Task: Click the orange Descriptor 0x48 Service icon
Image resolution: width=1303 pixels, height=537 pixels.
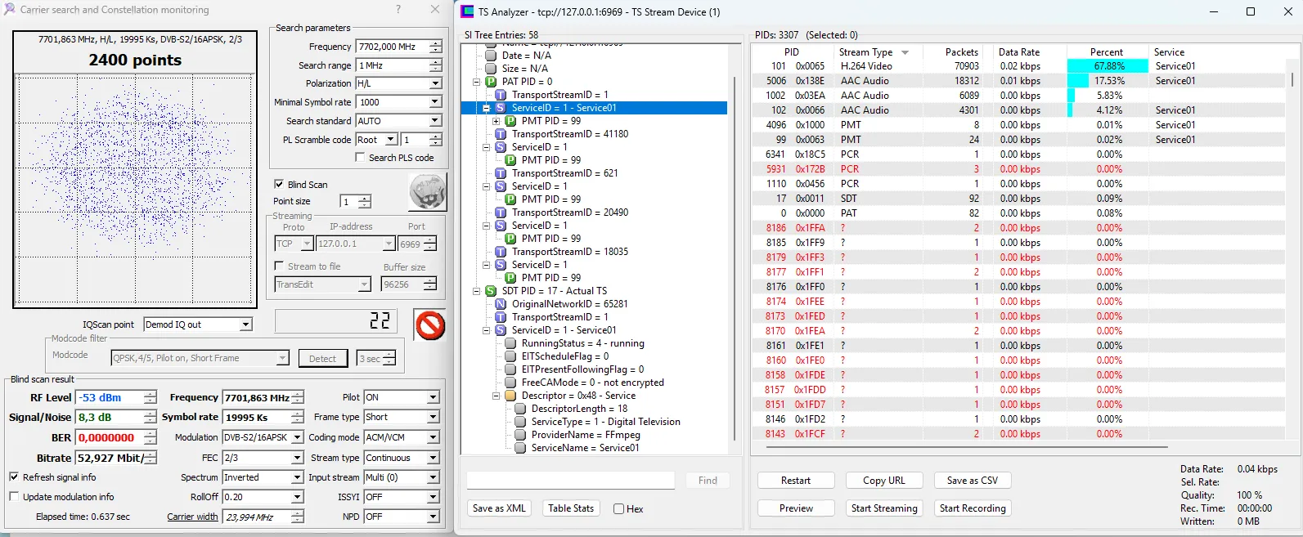Action: point(510,396)
